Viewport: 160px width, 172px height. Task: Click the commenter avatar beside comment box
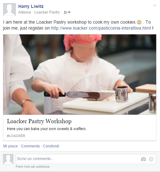coord(8,159)
